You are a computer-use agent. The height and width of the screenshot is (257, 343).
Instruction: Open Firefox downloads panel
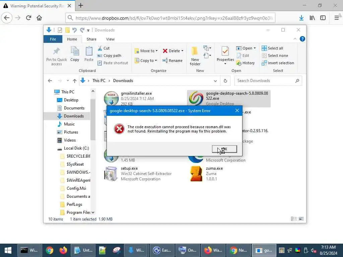pyautogui.click(x=301, y=18)
